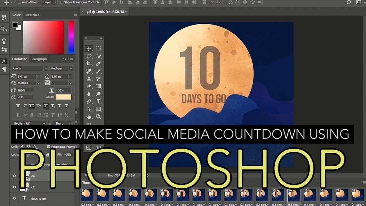Hide the c4 layer
This screenshot has width=366, height=206.
click(14, 176)
